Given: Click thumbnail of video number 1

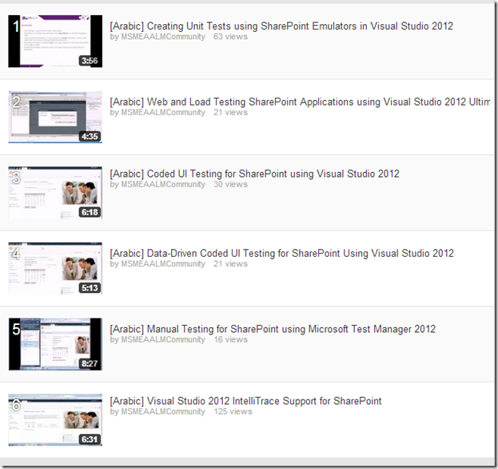Looking at the screenshot, I should (x=55, y=41).
